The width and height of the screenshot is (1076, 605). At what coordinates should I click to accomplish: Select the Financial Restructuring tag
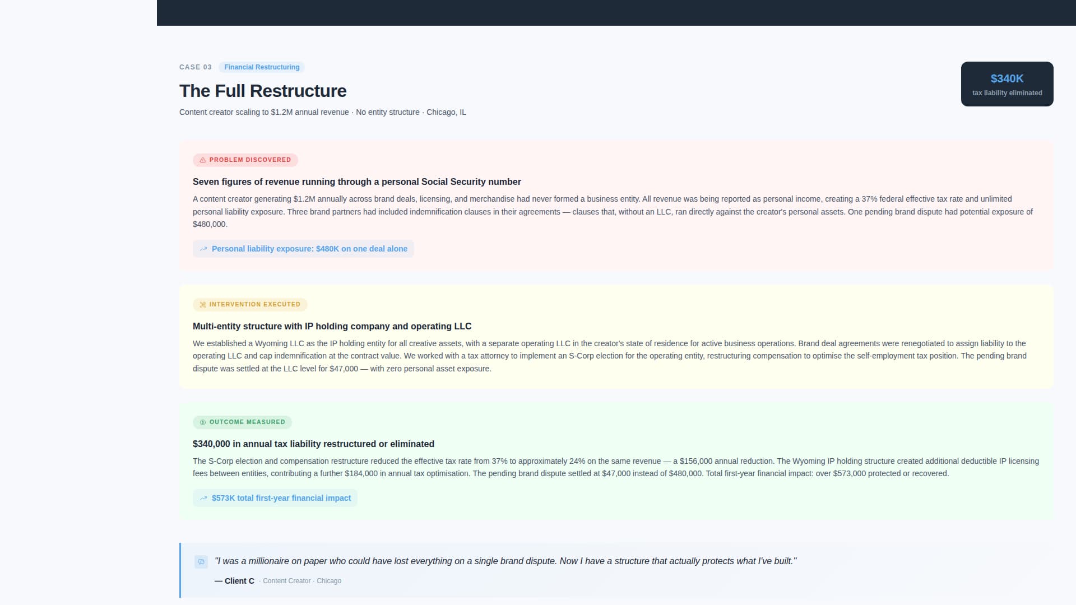pos(262,67)
